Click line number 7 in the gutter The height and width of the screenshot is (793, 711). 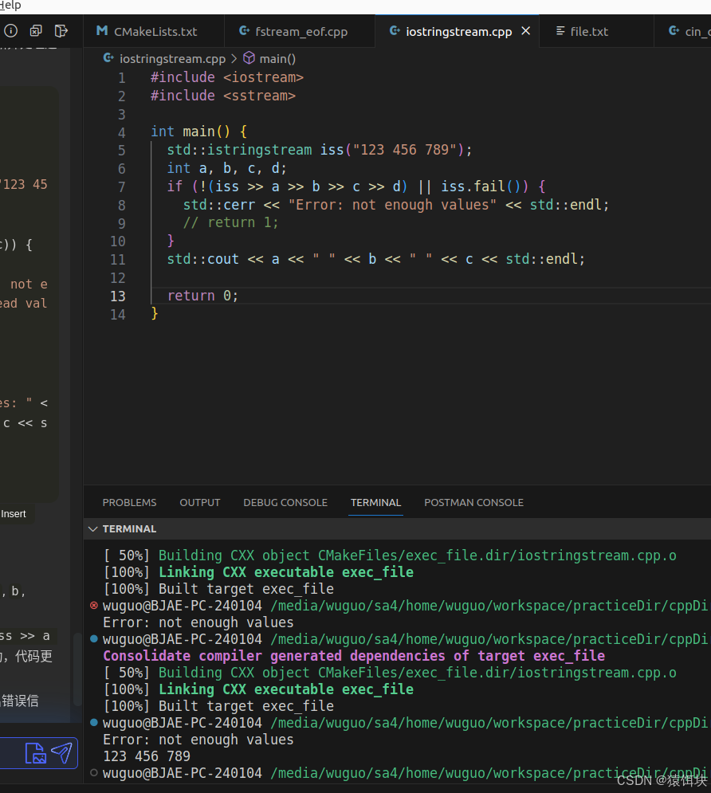pos(121,186)
